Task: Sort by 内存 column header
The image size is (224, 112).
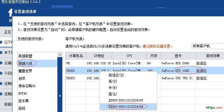Action: coord(154,56)
